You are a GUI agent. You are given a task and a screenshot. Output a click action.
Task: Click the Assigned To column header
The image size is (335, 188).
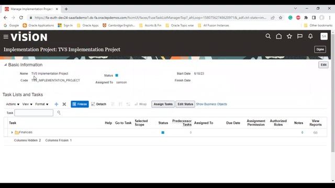point(204,123)
